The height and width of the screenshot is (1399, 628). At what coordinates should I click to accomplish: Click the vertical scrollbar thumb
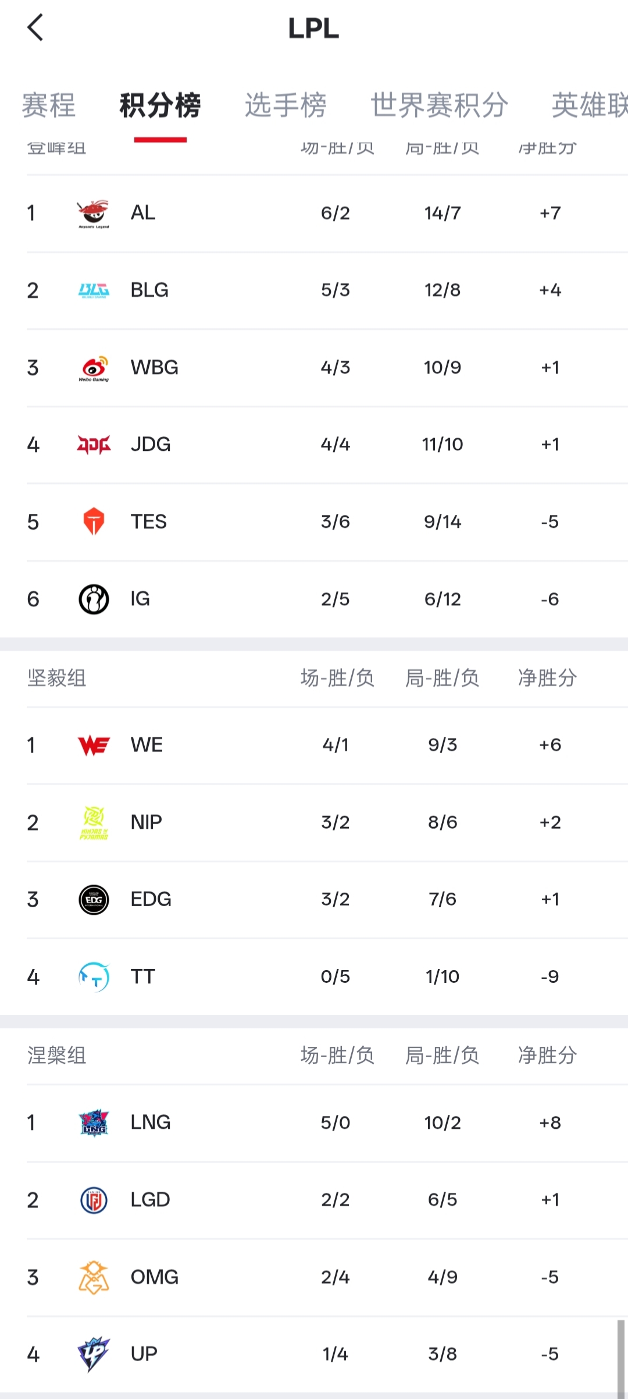[620, 1358]
